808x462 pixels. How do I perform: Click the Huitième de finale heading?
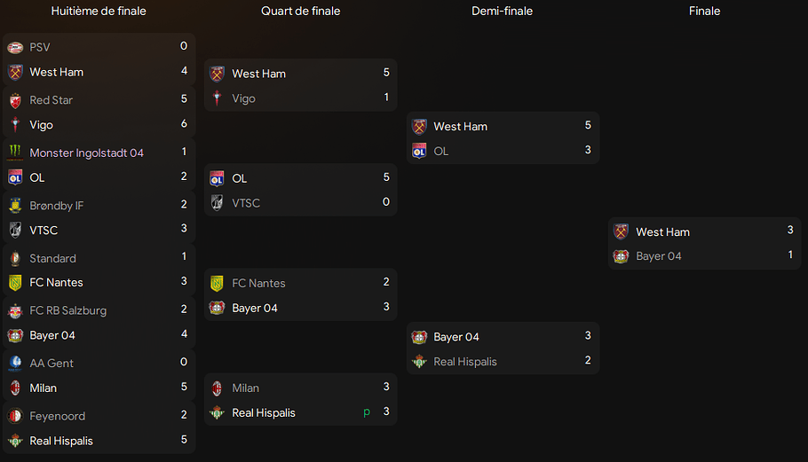[99, 11]
